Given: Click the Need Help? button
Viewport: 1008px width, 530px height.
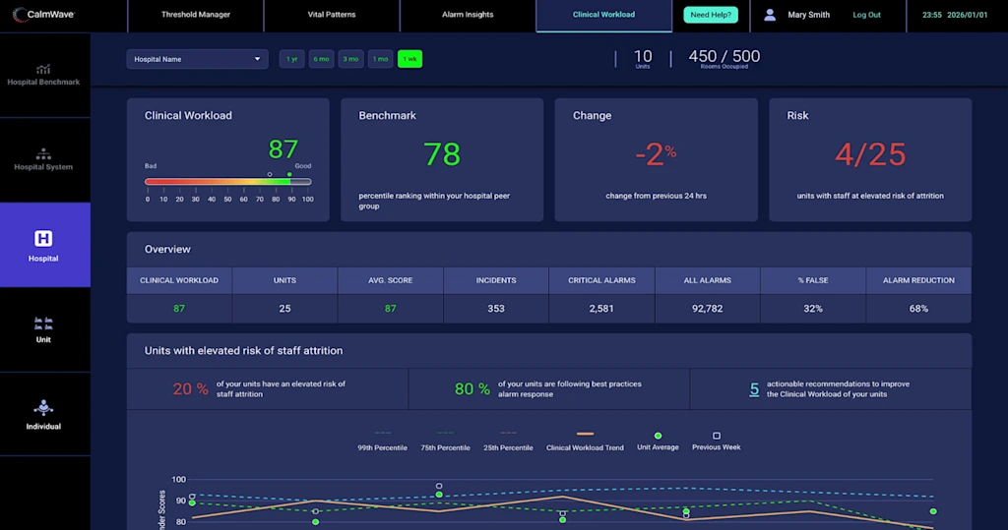Looking at the screenshot, I should [710, 15].
